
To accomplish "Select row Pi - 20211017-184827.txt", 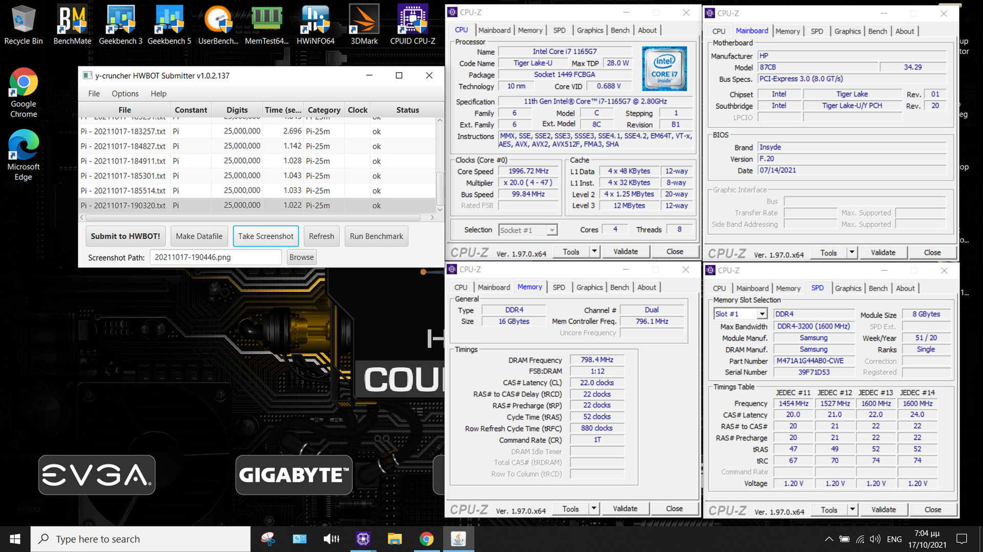I will pos(257,146).
